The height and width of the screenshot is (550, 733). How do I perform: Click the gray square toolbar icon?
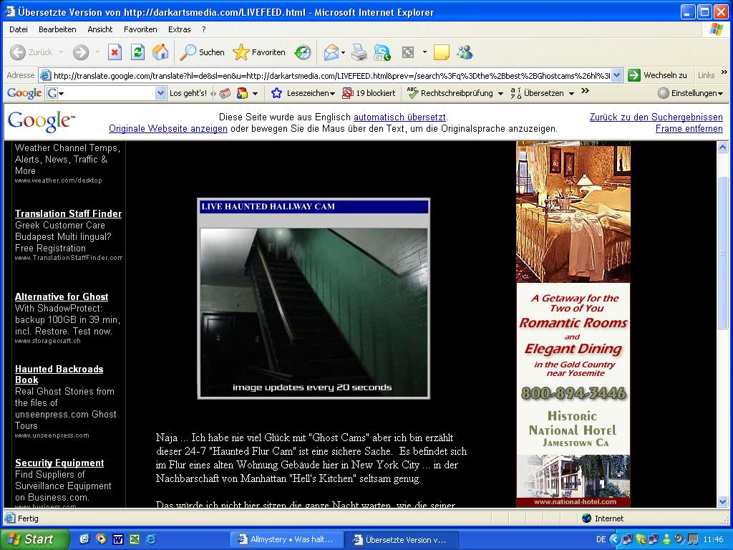pyautogui.click(x=408, y=52)
